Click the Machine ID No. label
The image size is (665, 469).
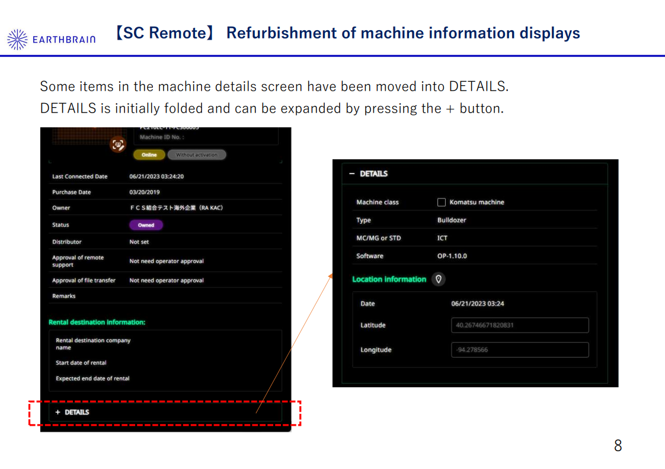coord(162,137)
